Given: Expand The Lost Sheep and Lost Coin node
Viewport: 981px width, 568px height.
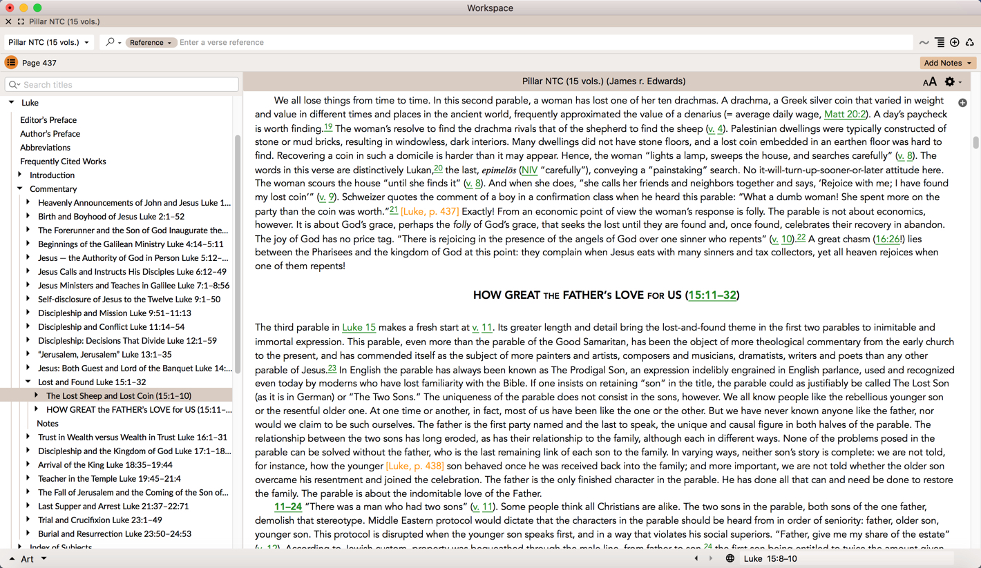Looking at the screenshot, I should (x=37, y=395).
